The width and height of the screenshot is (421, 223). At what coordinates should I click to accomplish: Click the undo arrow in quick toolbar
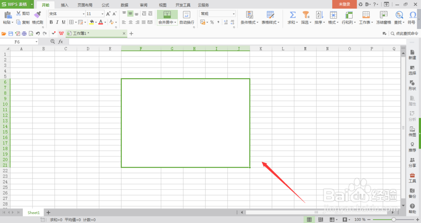pyautogui.click(x=38, y=34)
